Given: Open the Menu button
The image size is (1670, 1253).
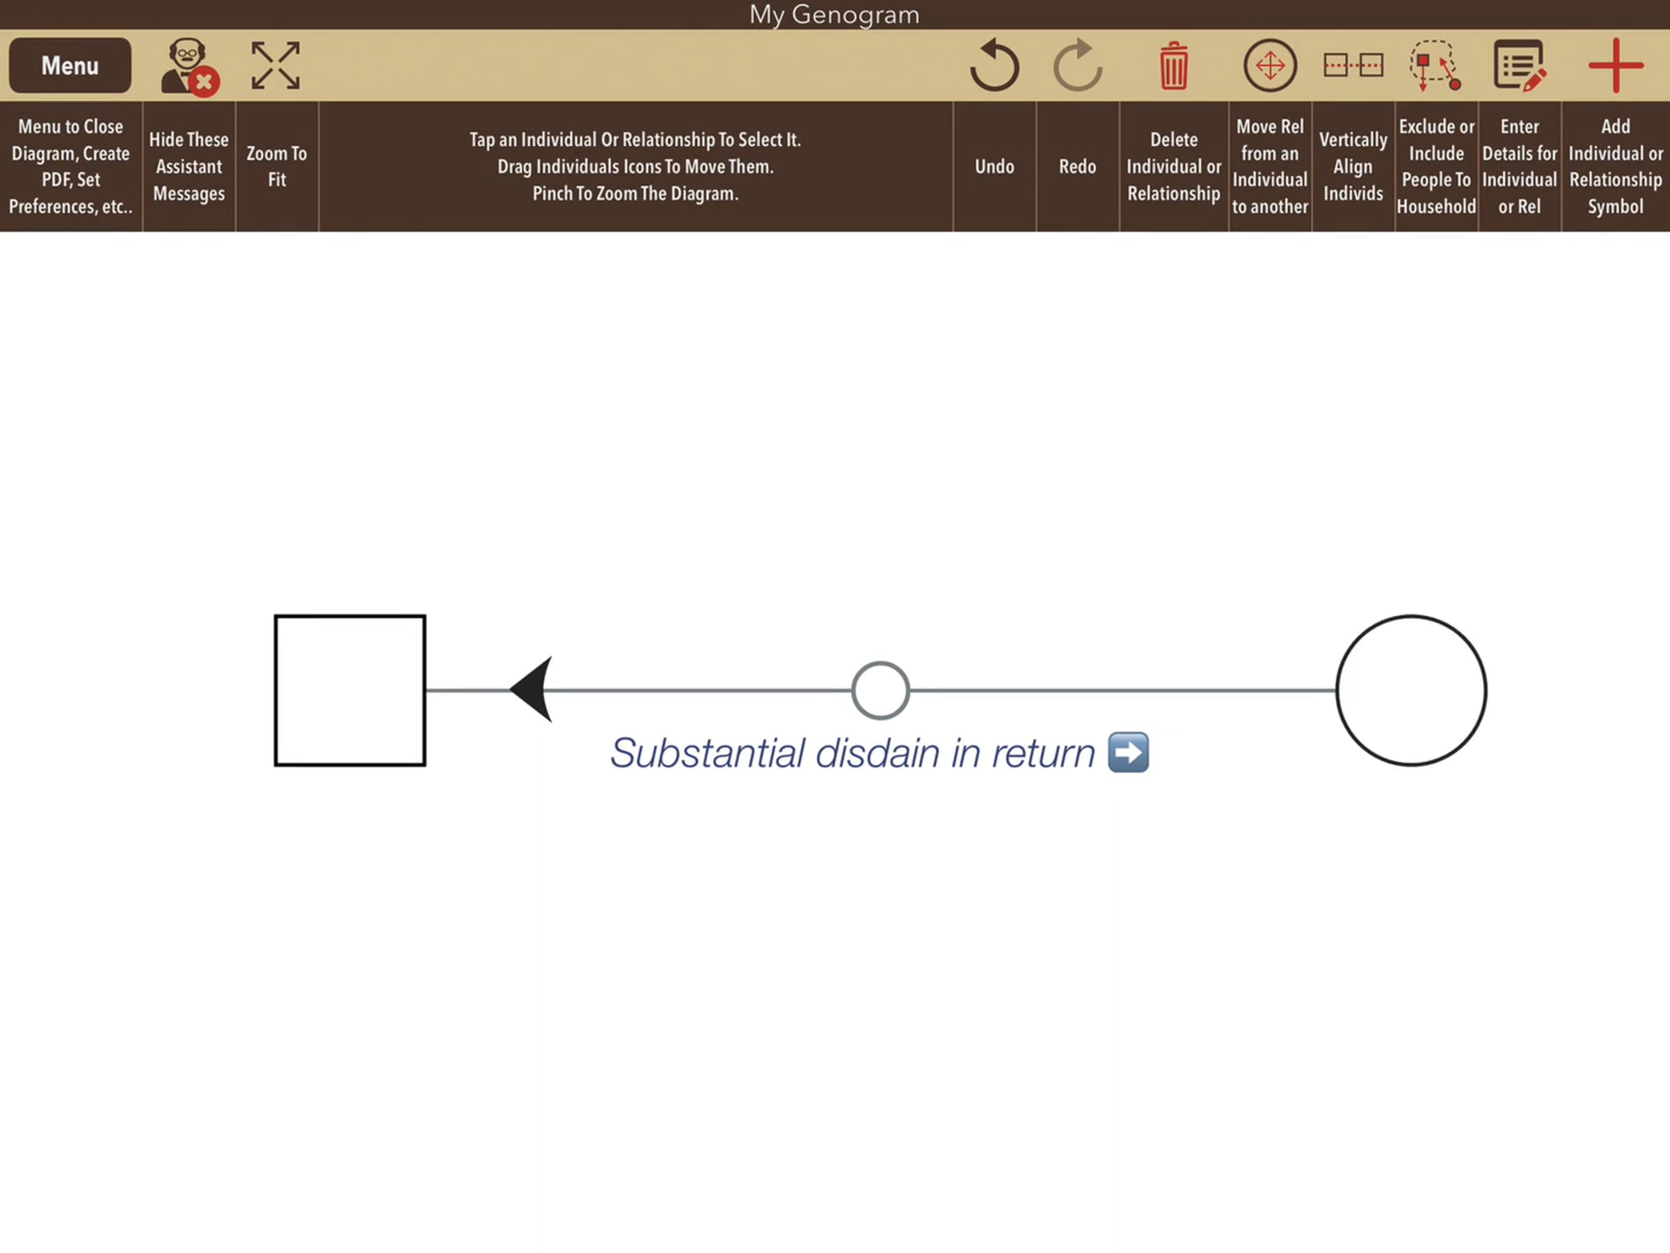Looking at the screenshot, I should coord(70,65).
